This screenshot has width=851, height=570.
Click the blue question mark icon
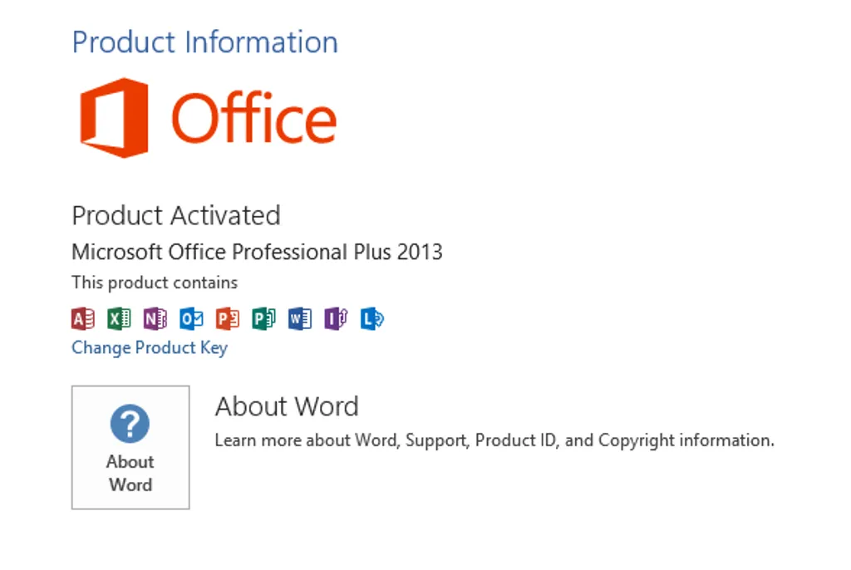click(130, 425)
